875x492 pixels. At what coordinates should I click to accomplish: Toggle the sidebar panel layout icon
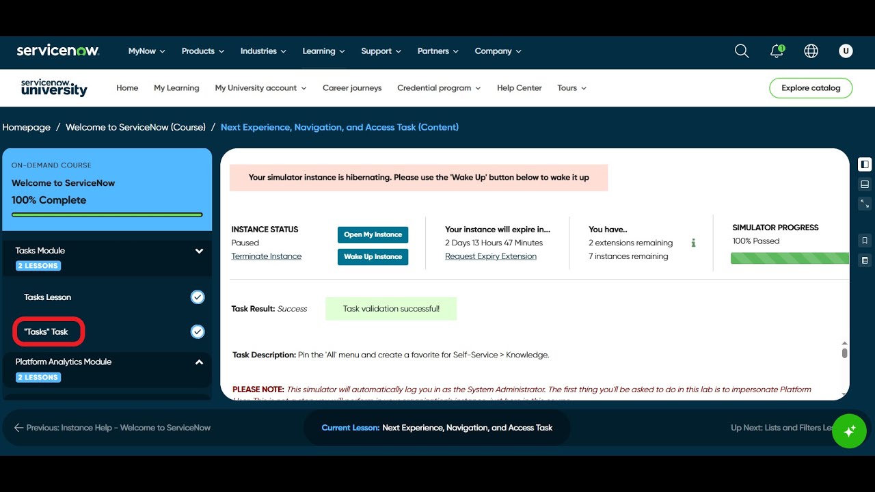[865, 165]
